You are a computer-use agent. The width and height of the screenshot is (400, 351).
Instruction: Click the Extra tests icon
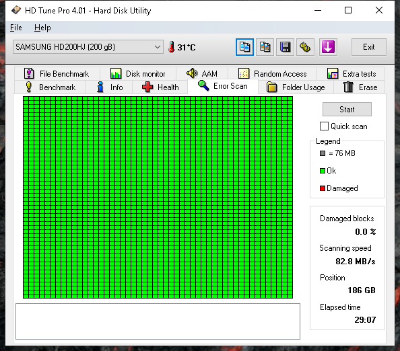pyautogui.click(x=333, y=73)
